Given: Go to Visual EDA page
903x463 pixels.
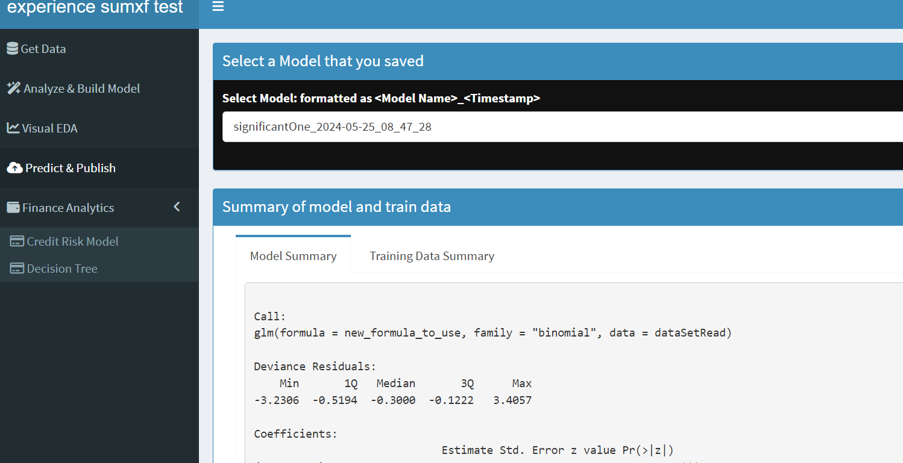Looking at the screenshot, I should click(x=99, y=128).
